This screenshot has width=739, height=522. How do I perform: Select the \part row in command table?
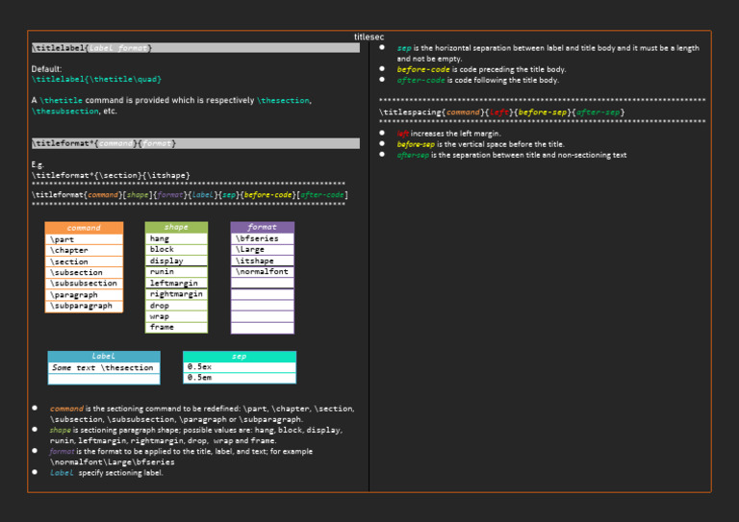click(84, 239)
